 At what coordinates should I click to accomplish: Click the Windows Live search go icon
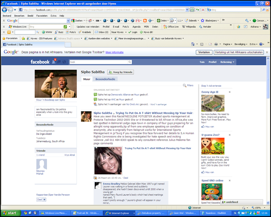coord(65,27)
